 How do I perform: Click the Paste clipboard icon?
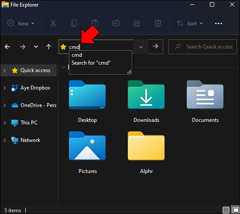click(x=95, y=23)
